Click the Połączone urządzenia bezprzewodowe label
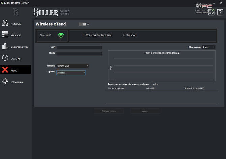The height and width of the screenshot is (159, 226). pos(128,84)
